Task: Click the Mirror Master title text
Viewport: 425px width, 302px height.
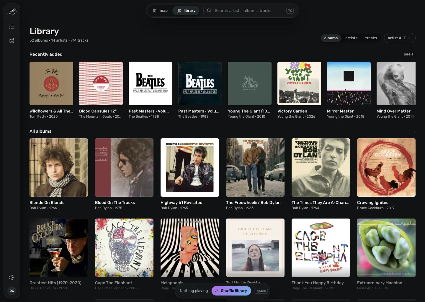Action: (340, 111)
